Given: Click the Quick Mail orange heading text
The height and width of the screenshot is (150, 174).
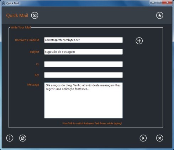Looking at the screenshot, I should 17,15.
